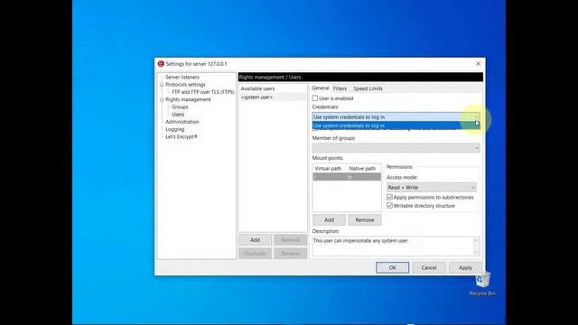The width and height of the screenshot is (578, 325).
Task: Select Groups under Rights management
Action: [x=180, y=107]
